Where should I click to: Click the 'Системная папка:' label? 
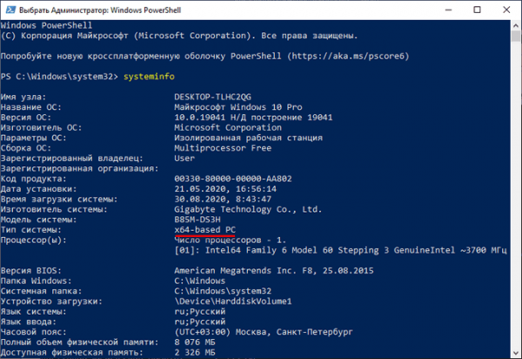click(x=41, y=291)
